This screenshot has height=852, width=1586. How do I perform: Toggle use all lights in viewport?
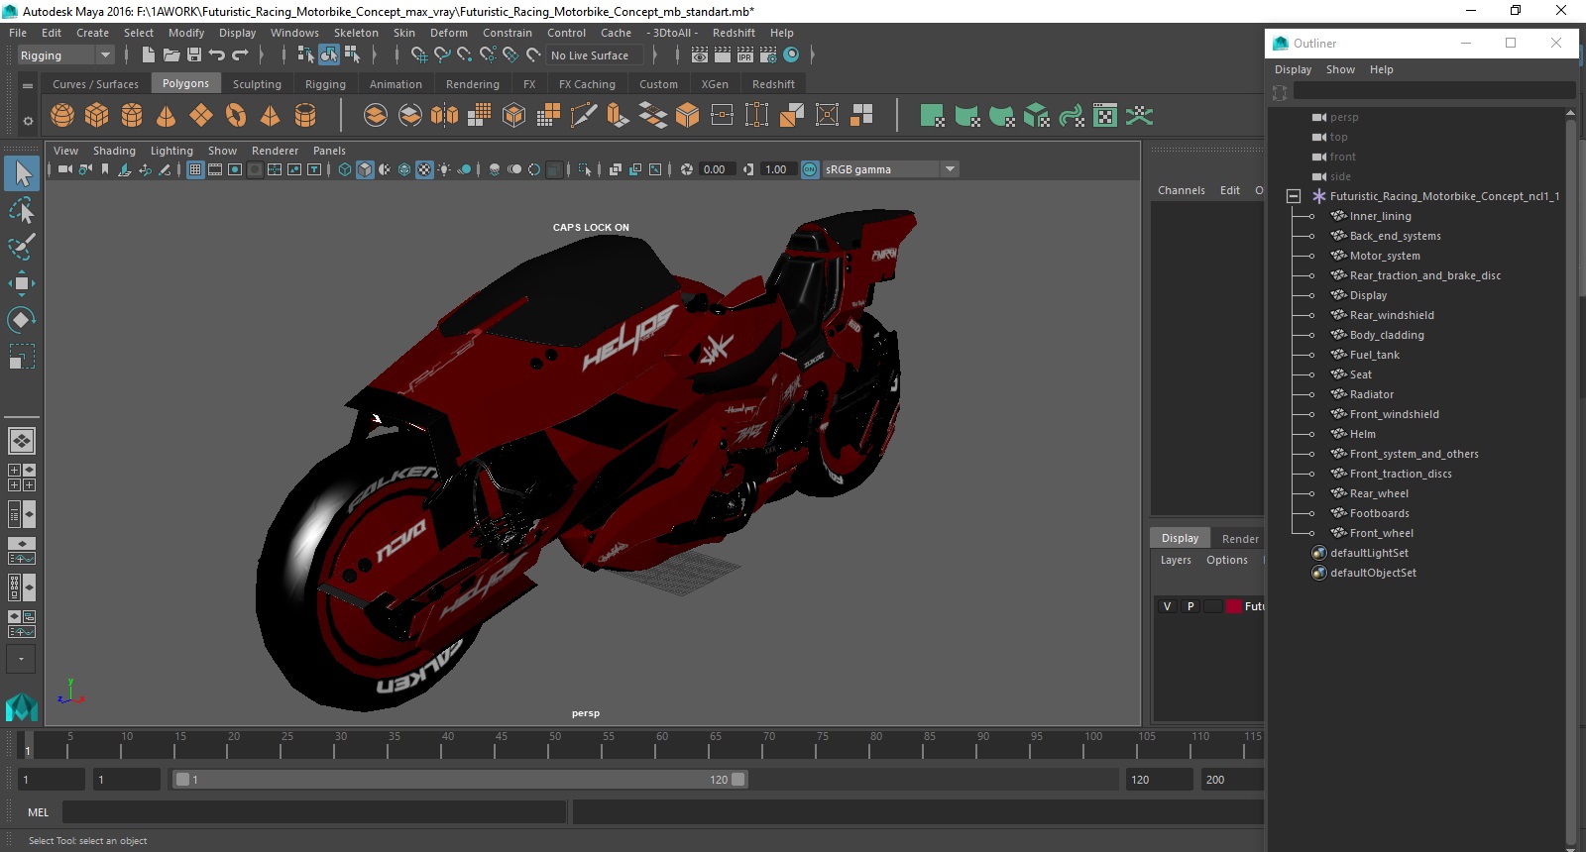click(x=444, y=169)
